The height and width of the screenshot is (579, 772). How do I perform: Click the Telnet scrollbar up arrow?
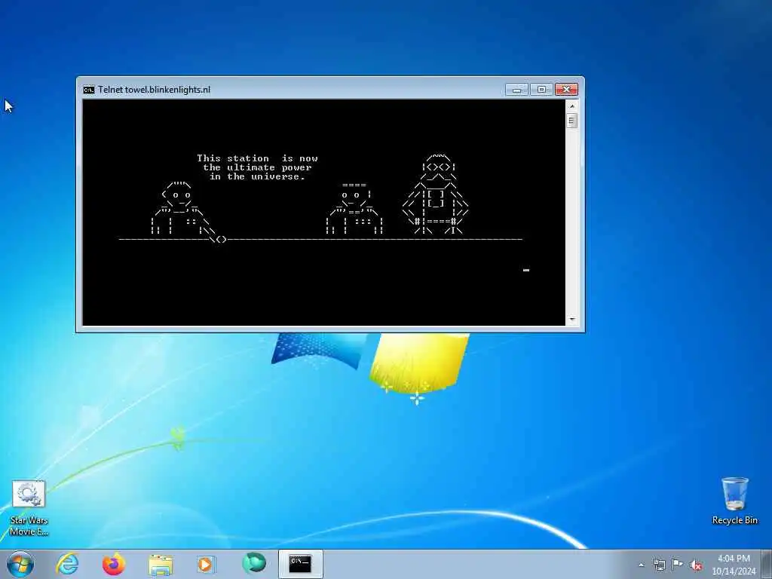(x=572, y=106)
